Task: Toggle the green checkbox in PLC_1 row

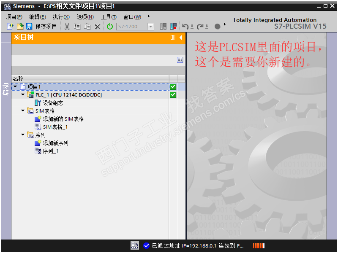Action: 173,95
